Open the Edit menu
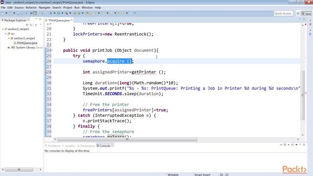 [x=10, y=8]
